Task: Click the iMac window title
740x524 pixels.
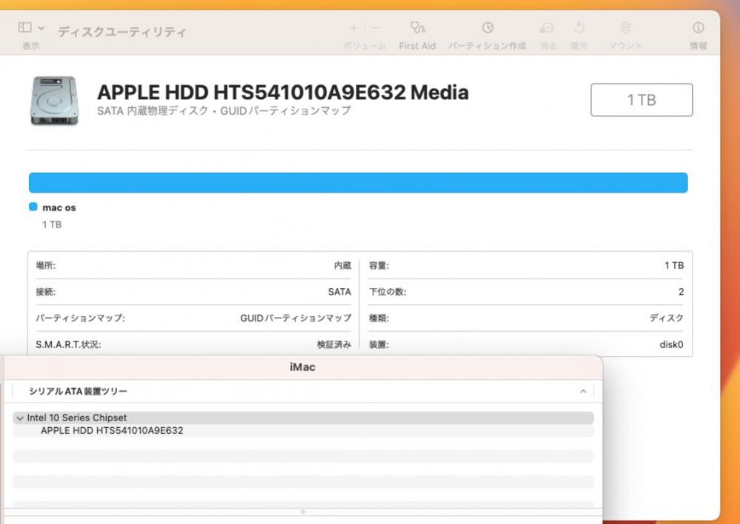Action: click(303, 367)
